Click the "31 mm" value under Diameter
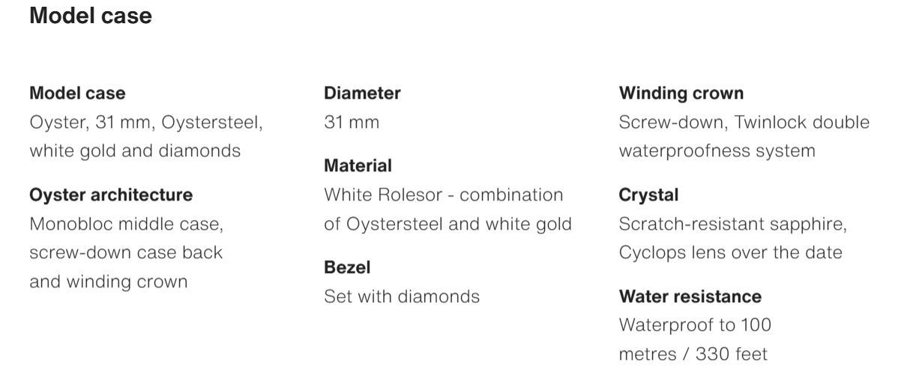Screen dimensions: 907x383 pyautogui.click(x=352, y=122)
